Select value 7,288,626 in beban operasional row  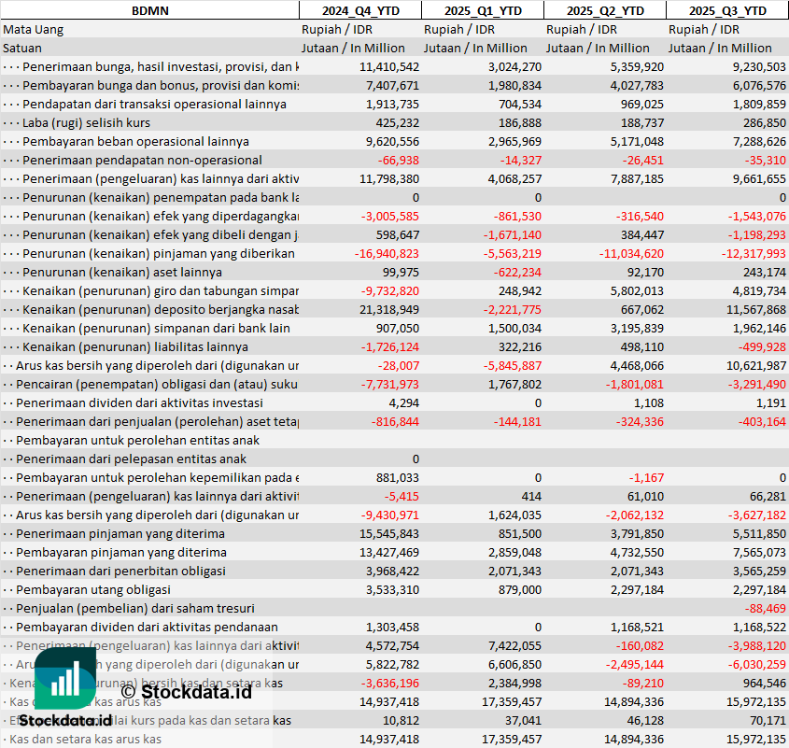point(759,141)
